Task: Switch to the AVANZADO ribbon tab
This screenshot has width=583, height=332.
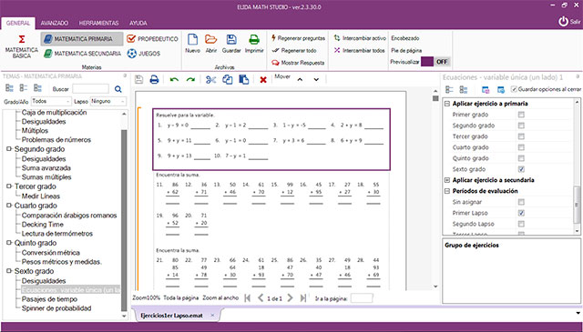Action: tap(55, 23)
